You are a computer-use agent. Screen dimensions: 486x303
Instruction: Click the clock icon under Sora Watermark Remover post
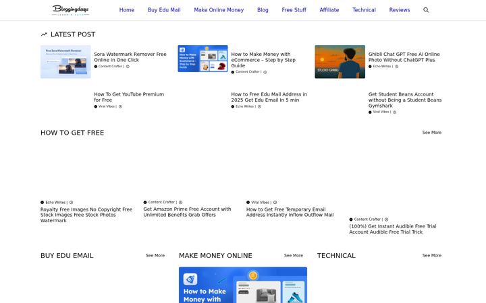tap(128, 67)
